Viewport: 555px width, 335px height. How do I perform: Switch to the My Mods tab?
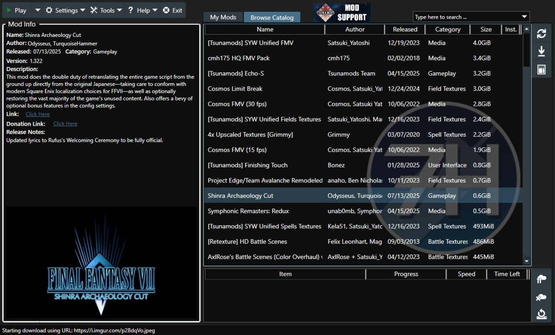[x=223, y=17]
